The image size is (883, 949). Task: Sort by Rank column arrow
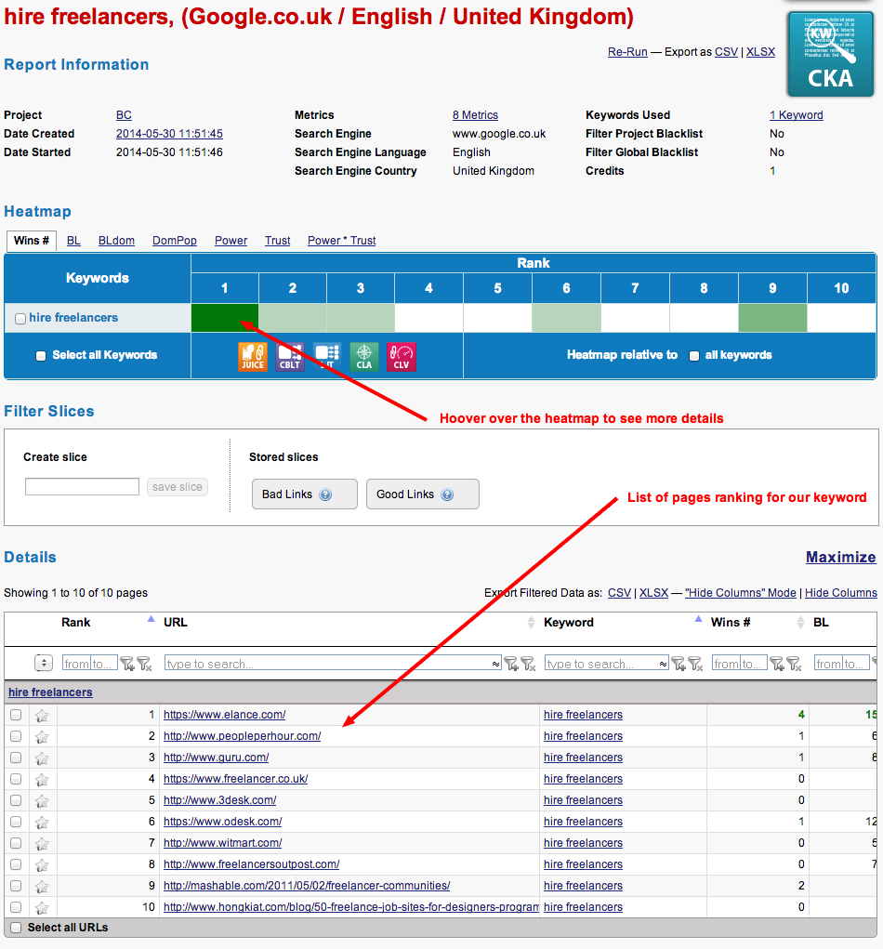(151, 619)
